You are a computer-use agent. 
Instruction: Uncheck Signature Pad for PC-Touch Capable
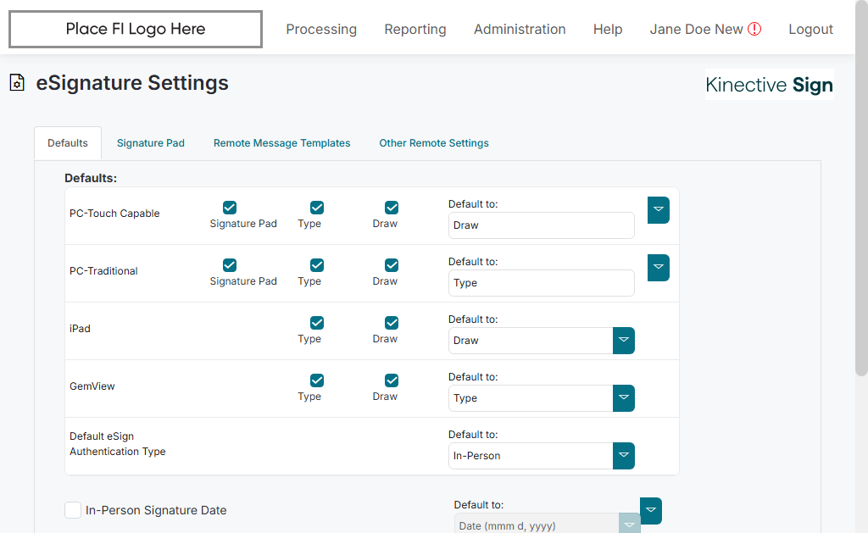pos(230,208)
